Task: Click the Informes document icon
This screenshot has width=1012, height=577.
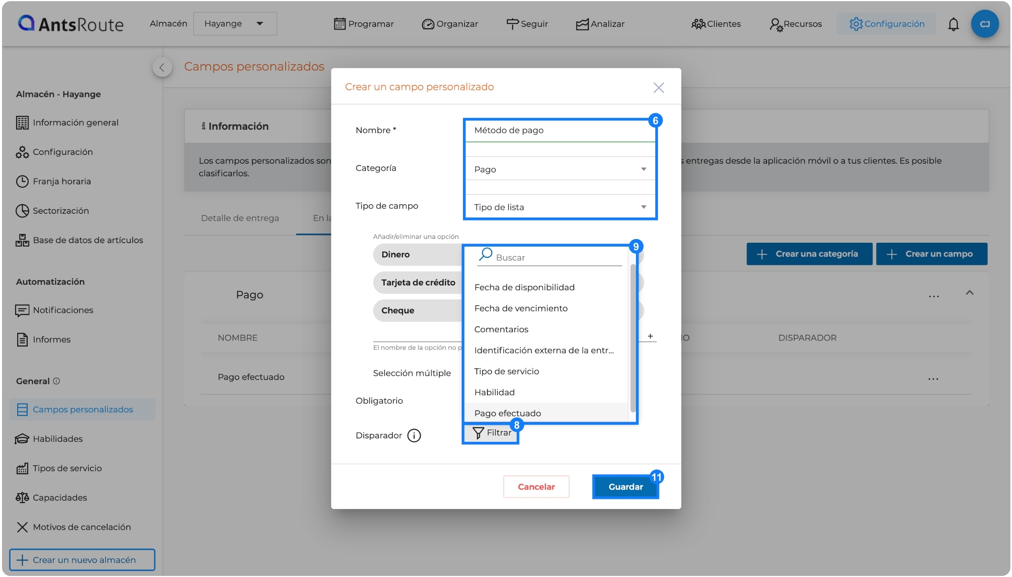Action: click(x=22, y=340)
